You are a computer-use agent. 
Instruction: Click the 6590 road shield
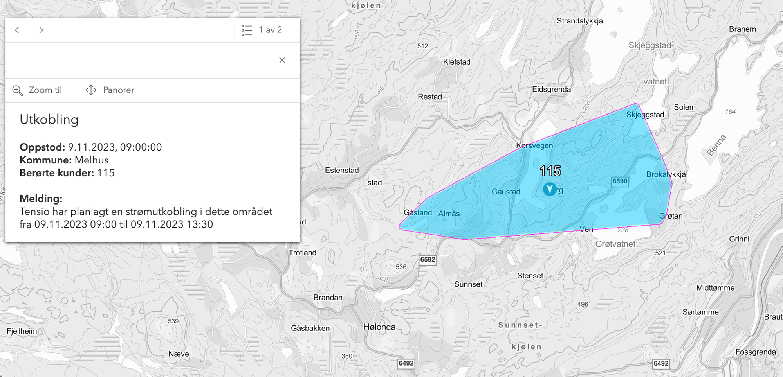(620, 181)
